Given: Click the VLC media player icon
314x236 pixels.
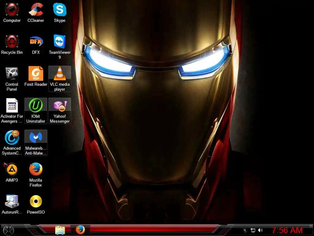Looking at the screenshot, I should [60, 79].
